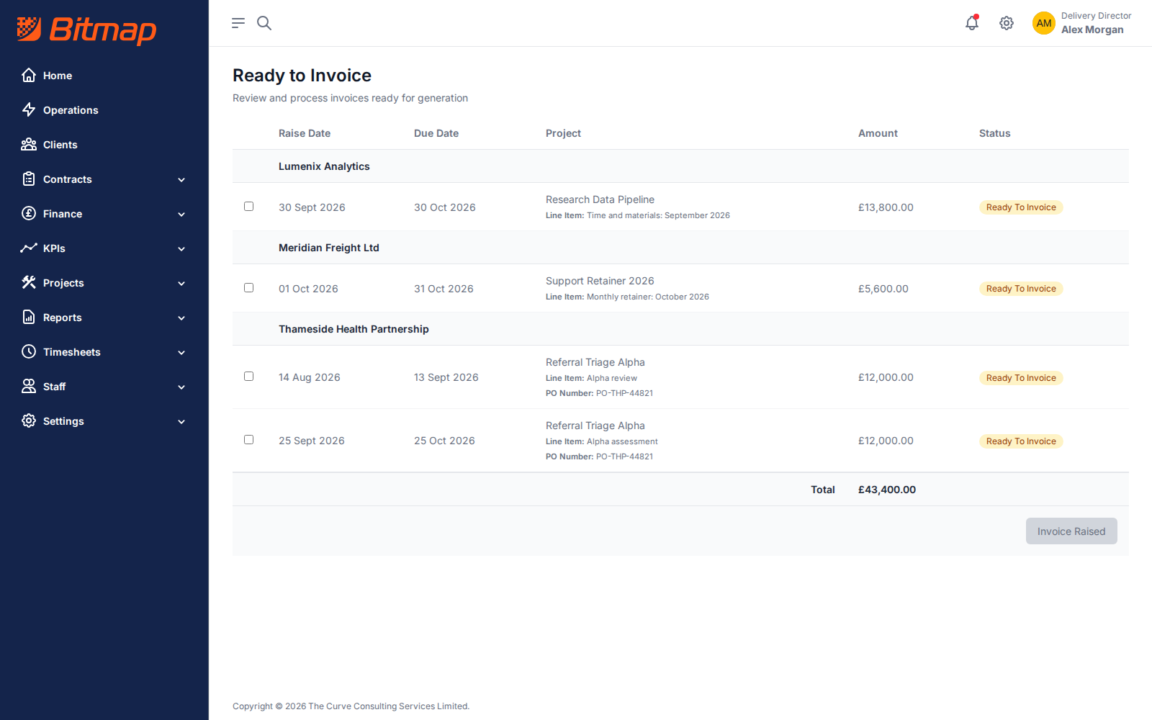Screen dimensions: 1152x720
Task: Check the Support Retainer 2026 invoice row
Action: pos(248,288)
